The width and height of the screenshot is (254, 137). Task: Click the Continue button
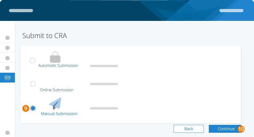225,129
